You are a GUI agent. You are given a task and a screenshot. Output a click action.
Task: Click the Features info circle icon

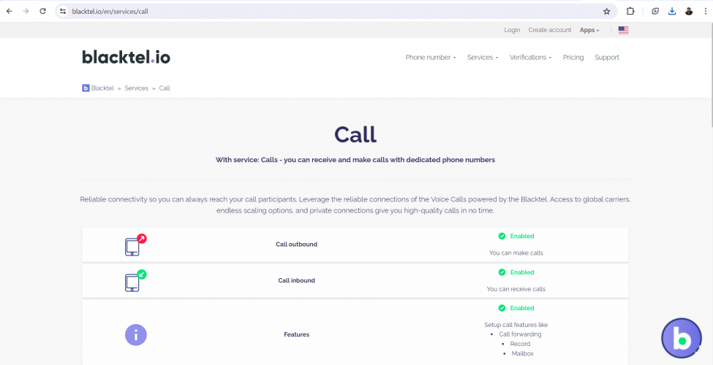[135, 335]
